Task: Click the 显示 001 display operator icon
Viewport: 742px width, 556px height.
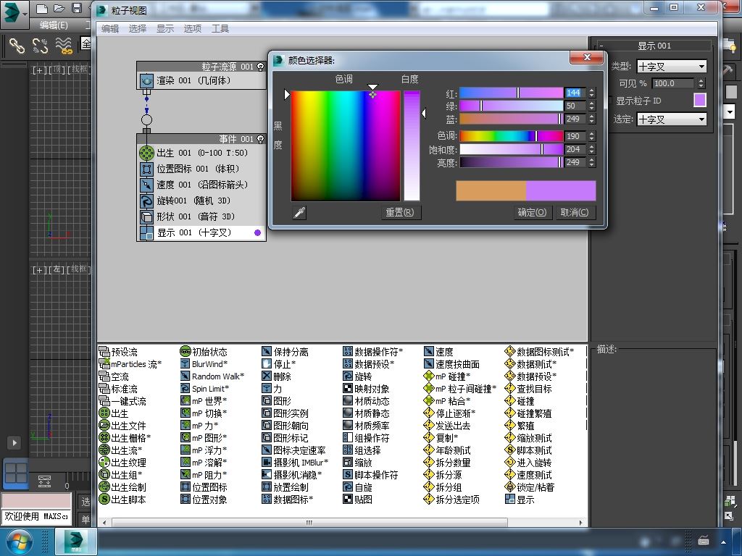Action: click(146, 233)
